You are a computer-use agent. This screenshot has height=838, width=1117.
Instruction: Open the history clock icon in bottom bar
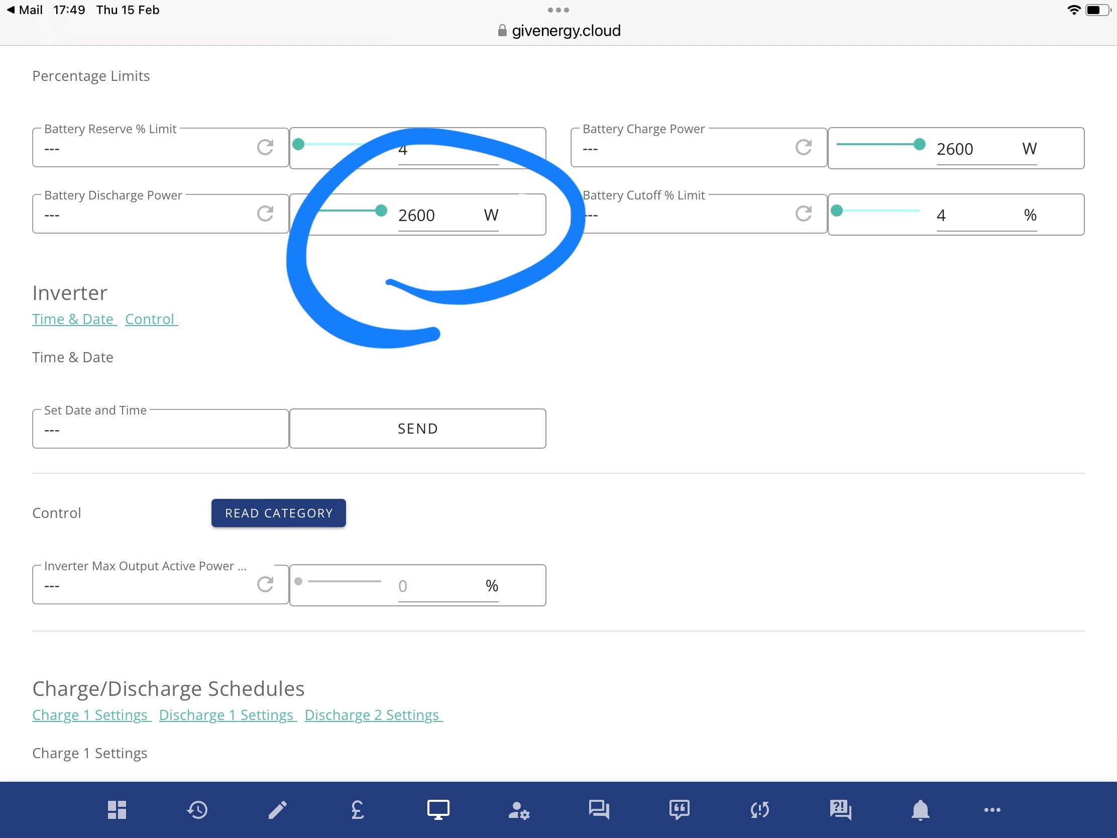click(x=197, y=810)
